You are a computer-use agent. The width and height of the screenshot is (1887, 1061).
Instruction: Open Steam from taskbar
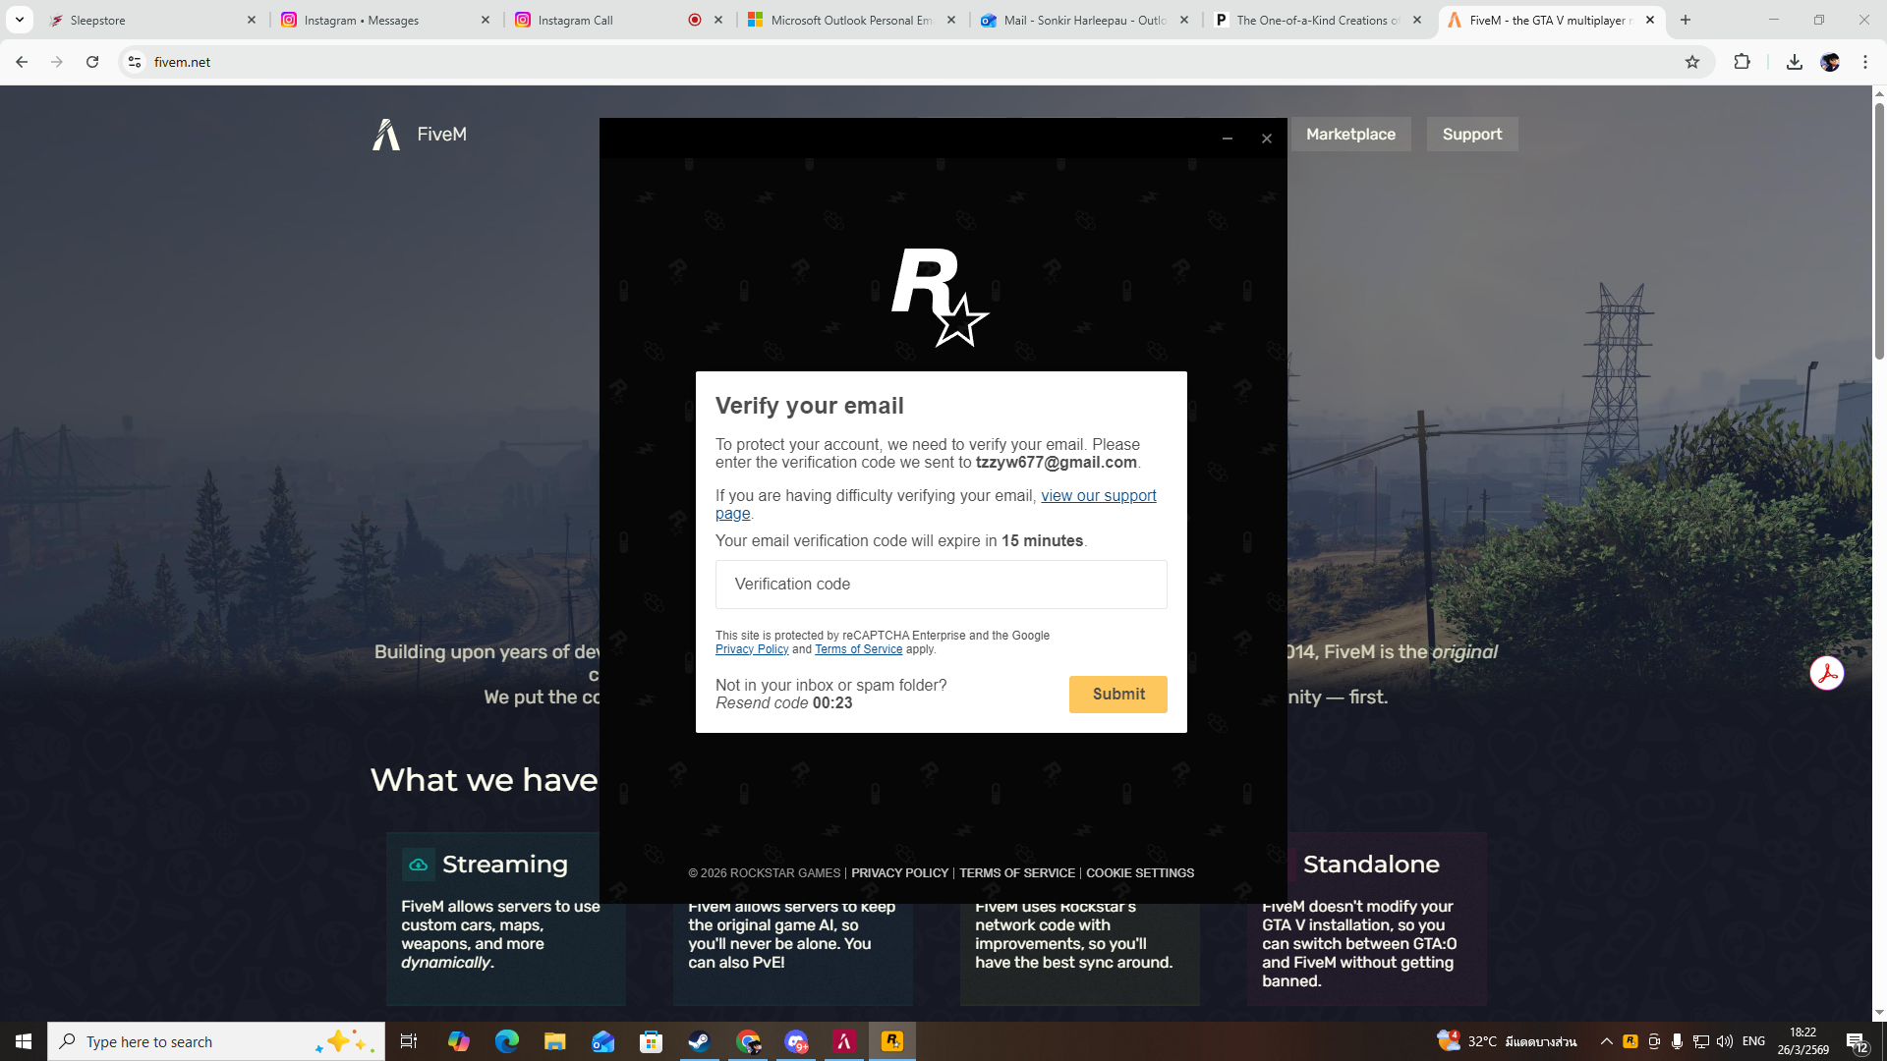(x=699, y=1041)
